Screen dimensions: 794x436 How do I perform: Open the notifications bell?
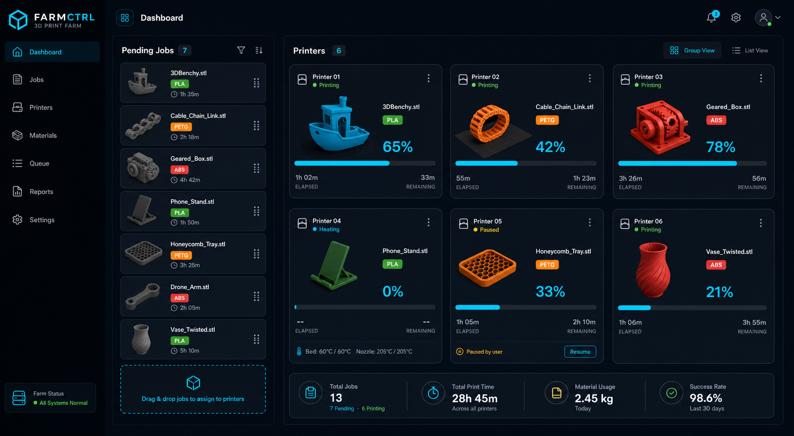[712, 17]
